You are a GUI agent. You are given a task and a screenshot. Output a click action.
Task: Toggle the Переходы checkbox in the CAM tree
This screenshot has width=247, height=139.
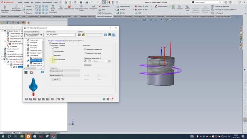pos(5,59)
